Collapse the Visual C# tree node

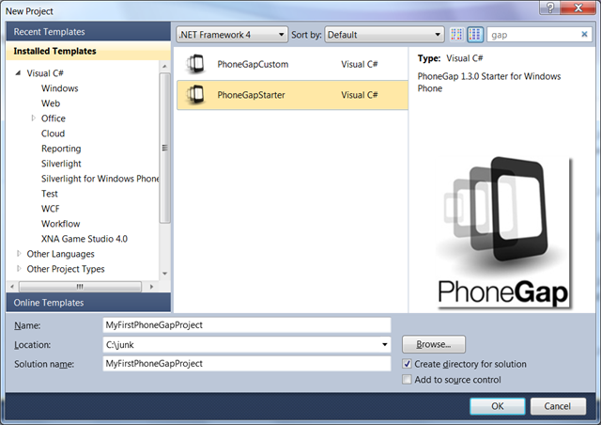coord(18,73)
